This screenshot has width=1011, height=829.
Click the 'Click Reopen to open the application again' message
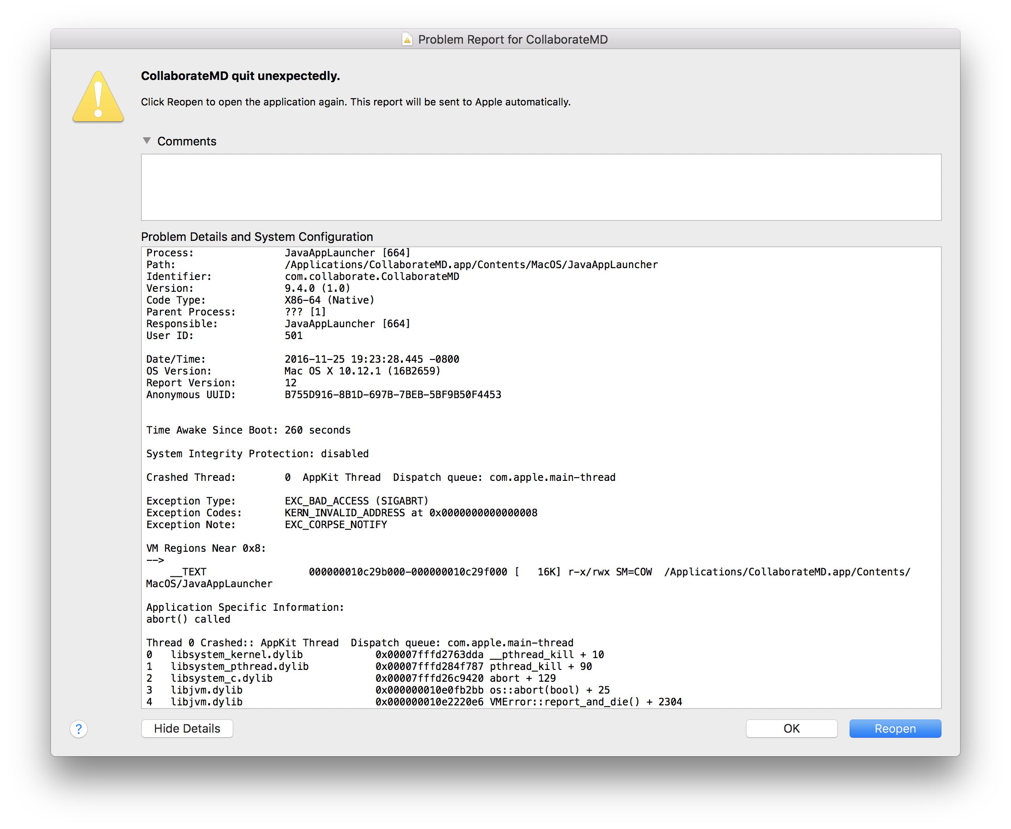tap(356, 102)
